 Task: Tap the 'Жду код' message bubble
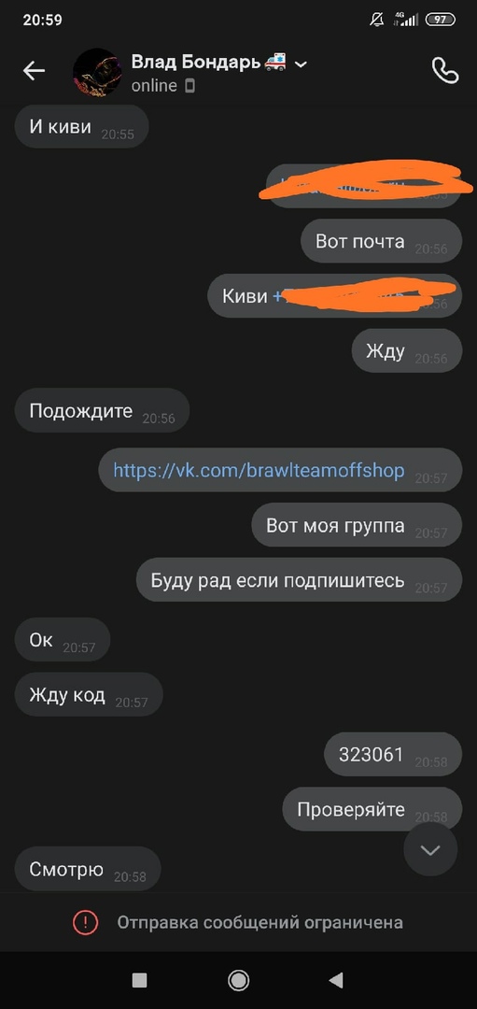(x=89, y=694)
